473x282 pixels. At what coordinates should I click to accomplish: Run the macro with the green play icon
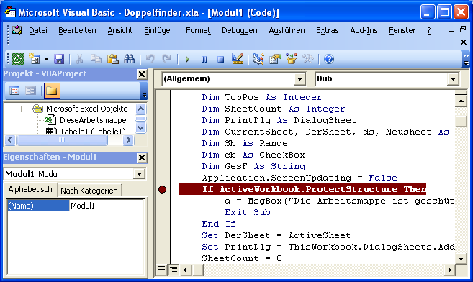point(187,59)
